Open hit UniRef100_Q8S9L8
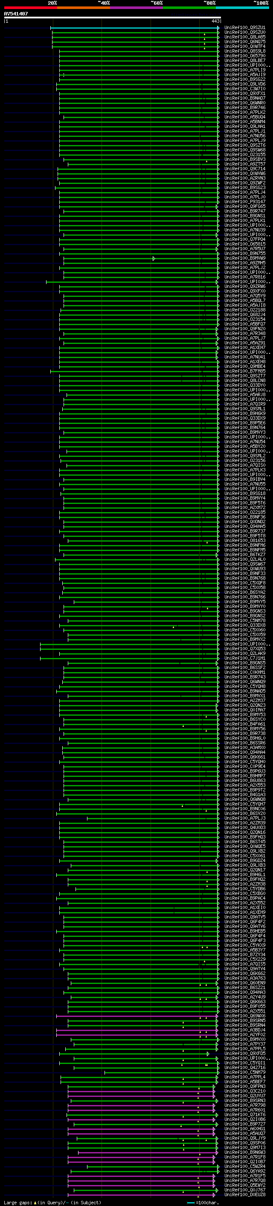Screen dimensions: 273x1206 [x=245, y=51]
